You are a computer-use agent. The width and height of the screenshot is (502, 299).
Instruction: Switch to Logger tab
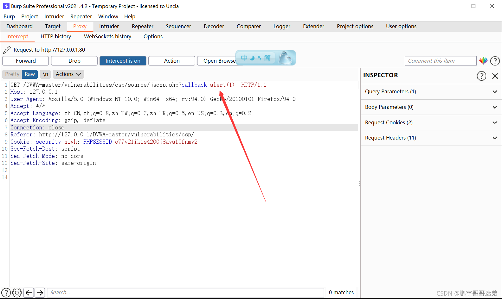282,27
